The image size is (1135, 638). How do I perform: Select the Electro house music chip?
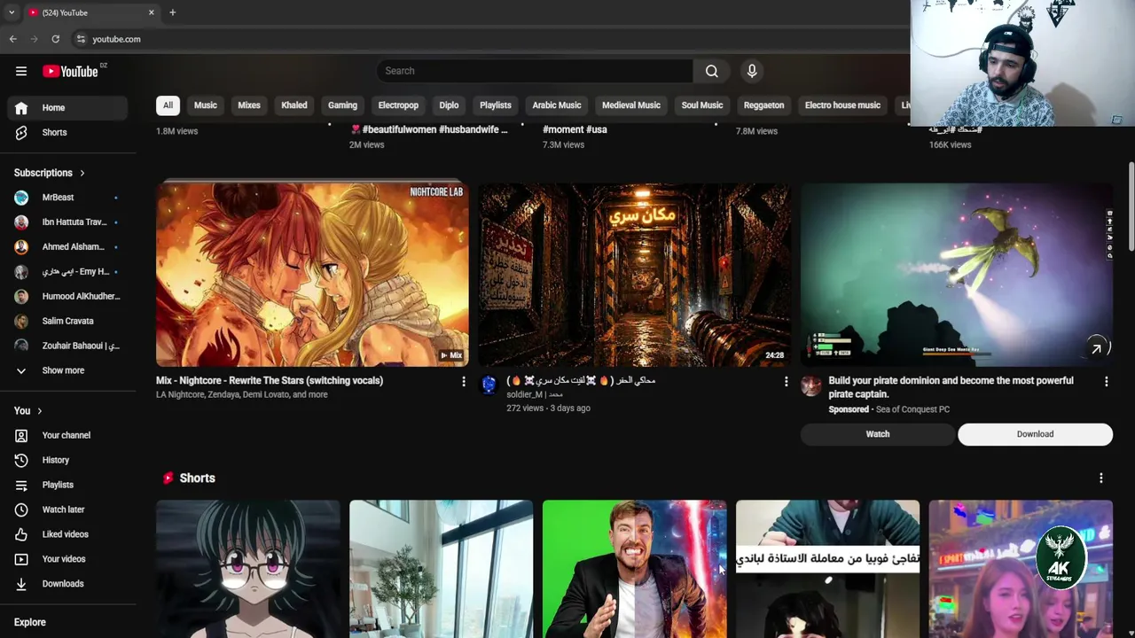pyautogui.click(x=842, y=105)
